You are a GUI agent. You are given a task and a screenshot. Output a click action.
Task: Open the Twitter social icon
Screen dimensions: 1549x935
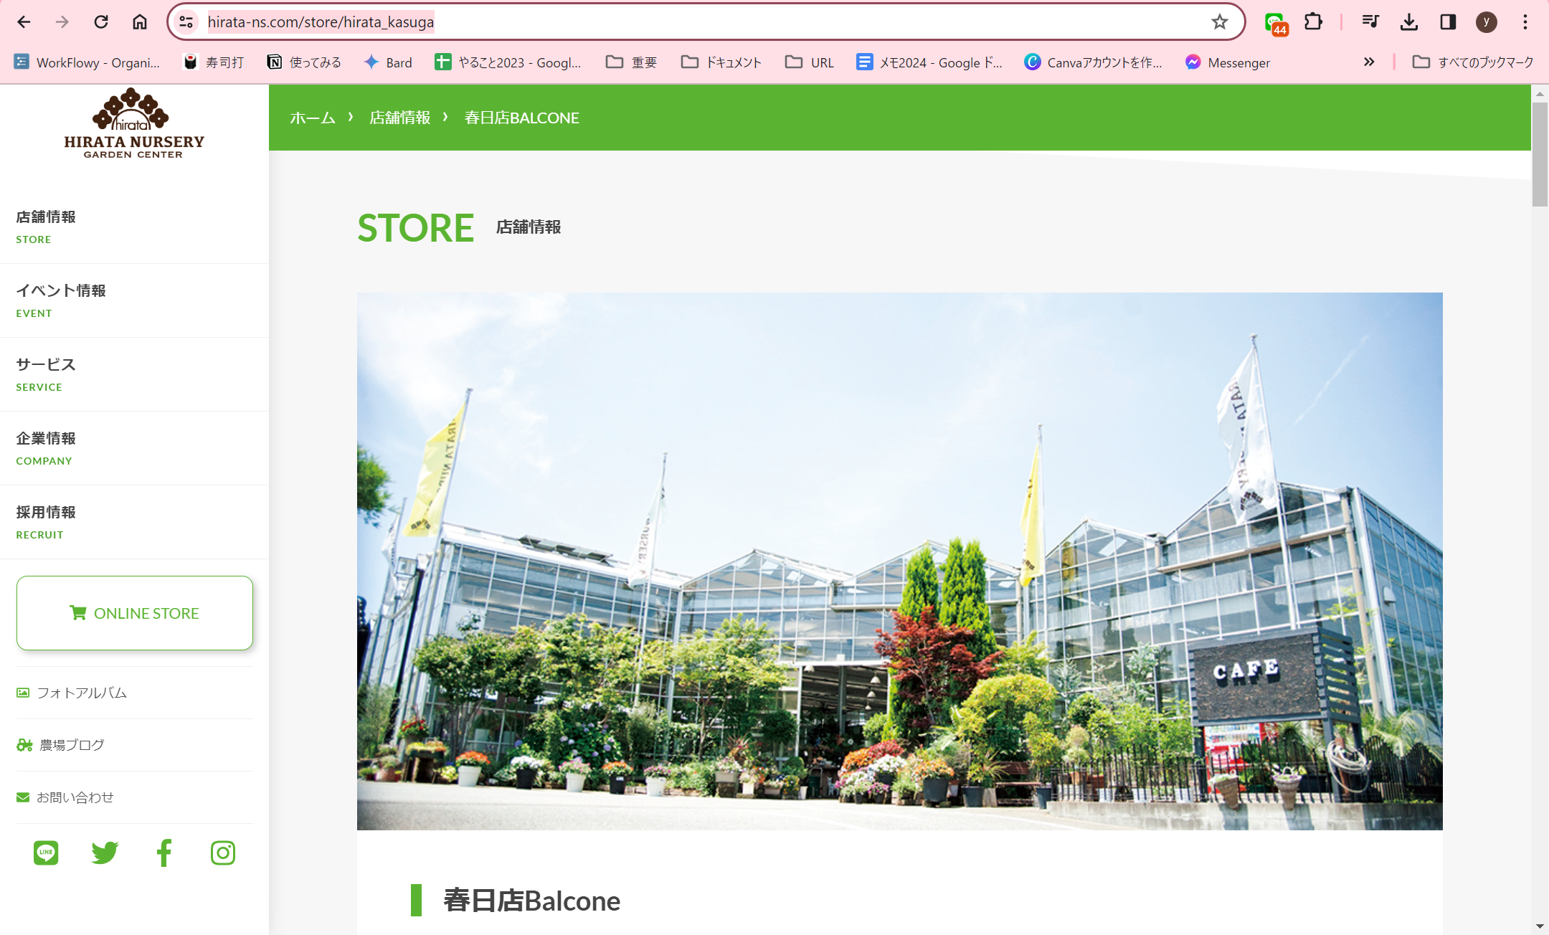click(x=105, y=853)
